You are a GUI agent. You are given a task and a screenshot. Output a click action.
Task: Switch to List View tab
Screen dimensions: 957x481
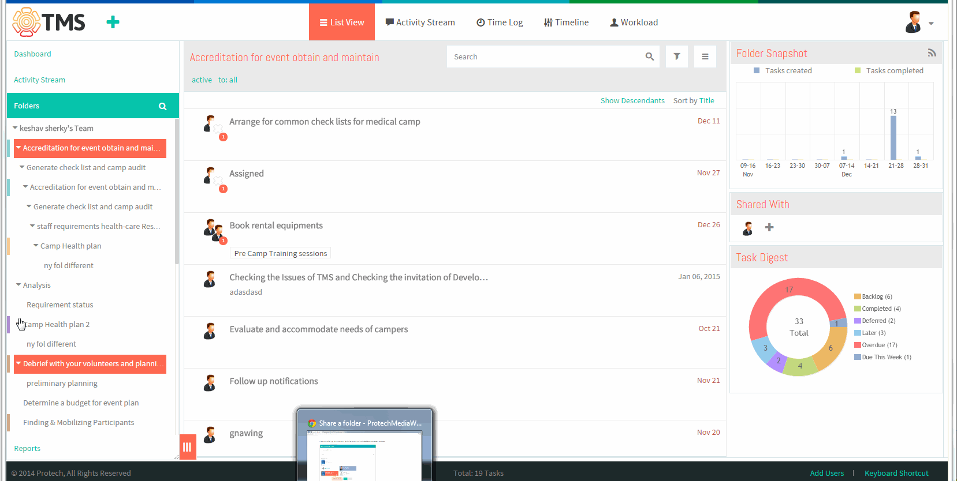[342, 22]
